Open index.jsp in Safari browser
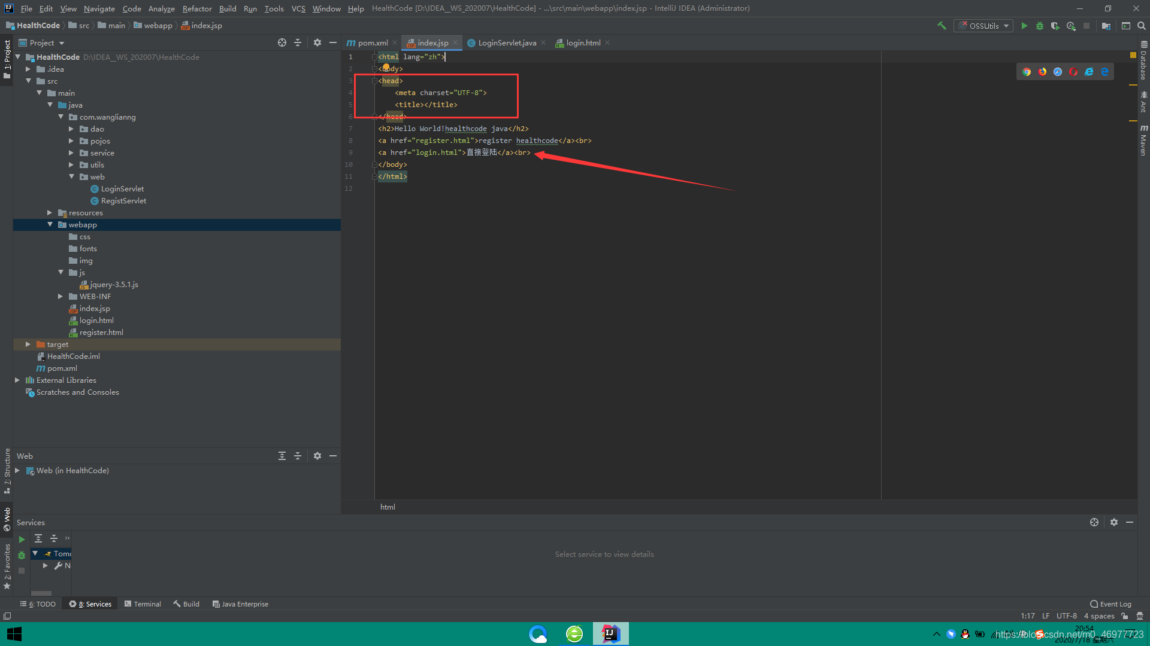The image size is (1150, 646). pos(1058,72)
